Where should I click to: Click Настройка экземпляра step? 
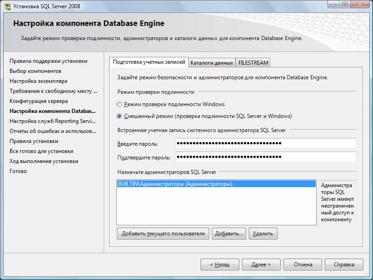[x=38, y=81]
